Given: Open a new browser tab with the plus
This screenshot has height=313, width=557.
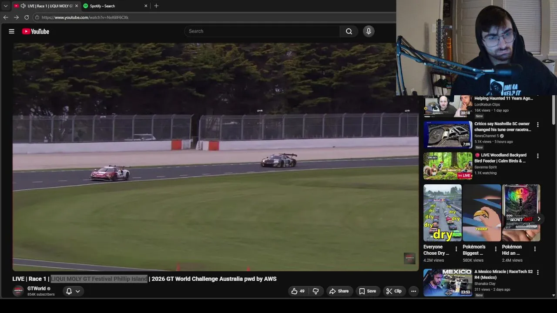Looking at the screenshot, I should pyautogui.click(x=156, y=6).
